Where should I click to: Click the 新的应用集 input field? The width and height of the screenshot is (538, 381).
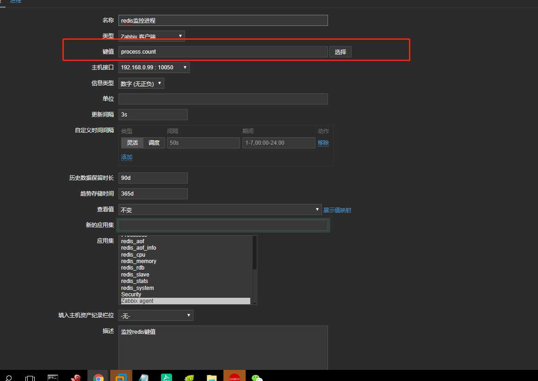223,225
